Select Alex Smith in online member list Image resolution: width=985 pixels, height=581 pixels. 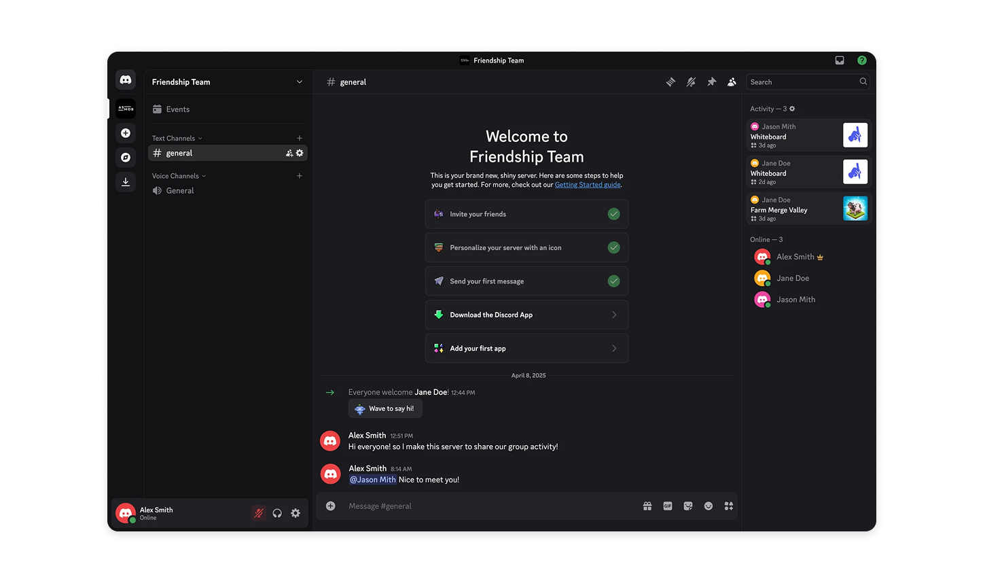tap(808, 257)
